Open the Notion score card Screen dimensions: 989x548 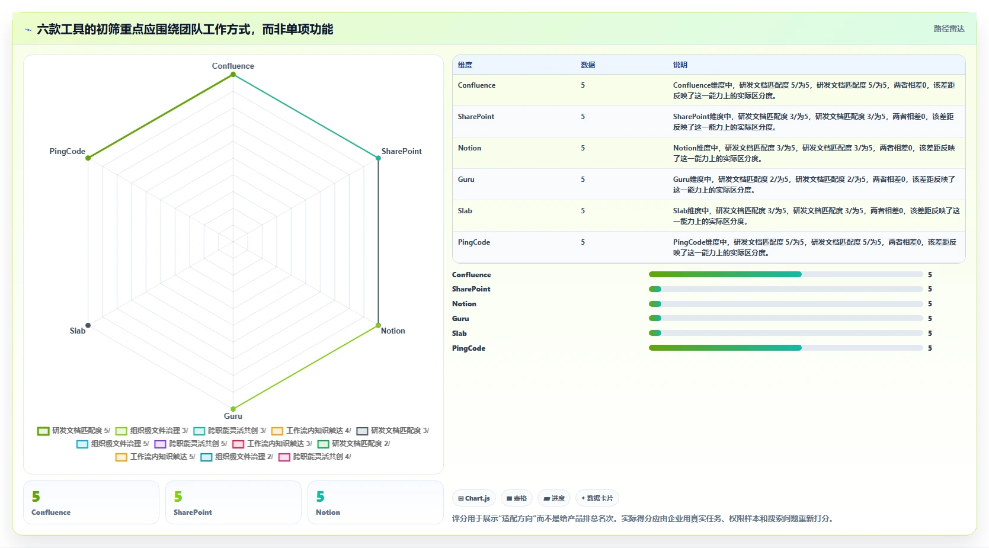pos(376,502)
